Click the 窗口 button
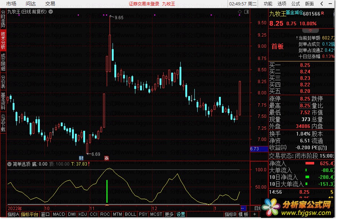 point(45,214)
